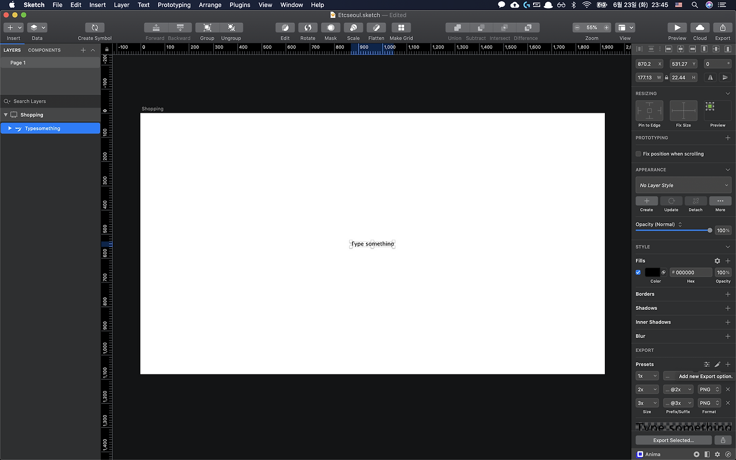Click the Opacity slider handle
Screen dimensions: 736x460
(710, 231)
